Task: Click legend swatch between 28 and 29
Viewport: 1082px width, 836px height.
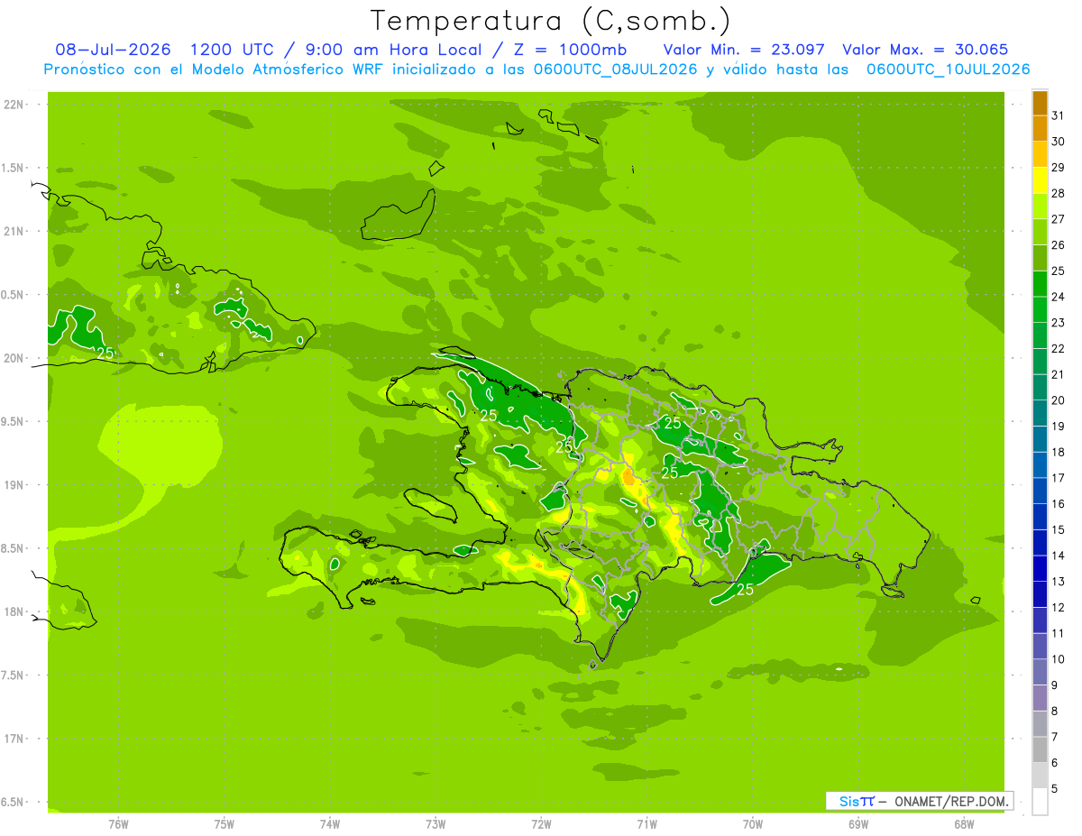Action: pyautogui.click(x=1040, y=180)
